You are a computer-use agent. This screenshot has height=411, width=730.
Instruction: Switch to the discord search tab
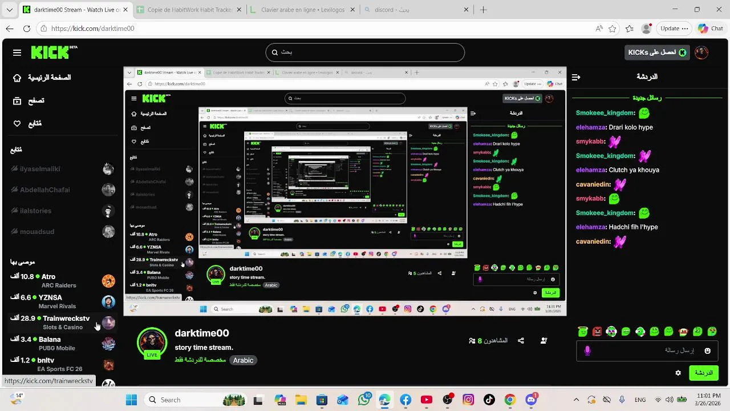coord(417,10)
